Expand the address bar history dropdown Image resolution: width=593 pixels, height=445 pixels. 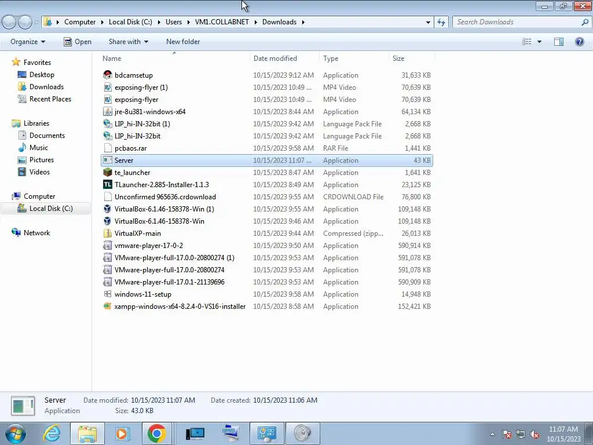pyautogui.click(x=428, y=23)
